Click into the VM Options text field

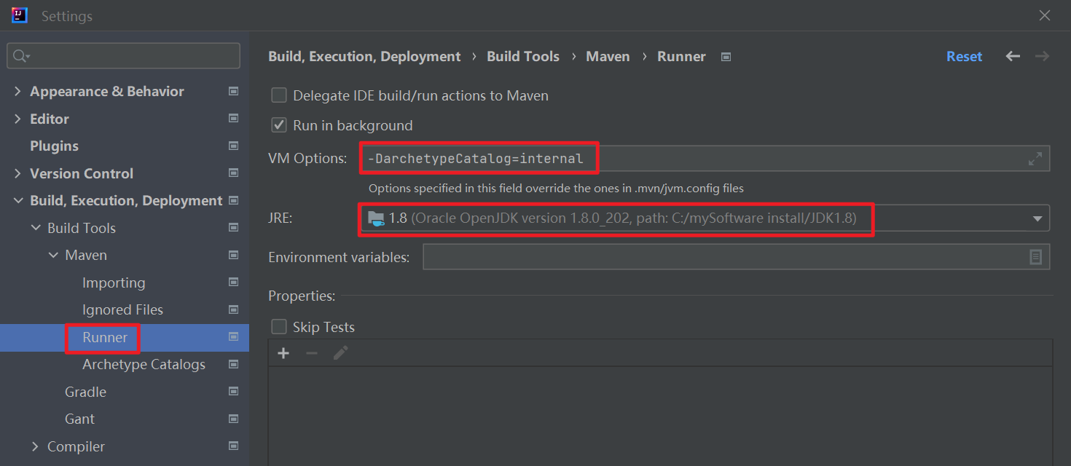(705, 159)
